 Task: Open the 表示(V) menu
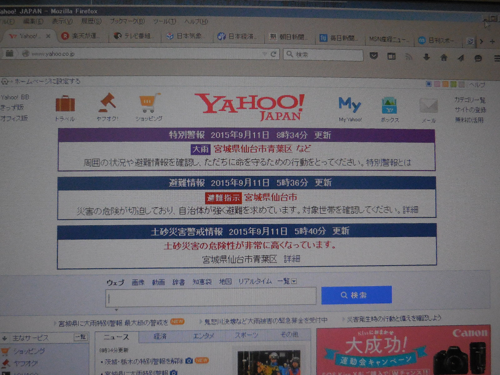click(x=62, y=21)
